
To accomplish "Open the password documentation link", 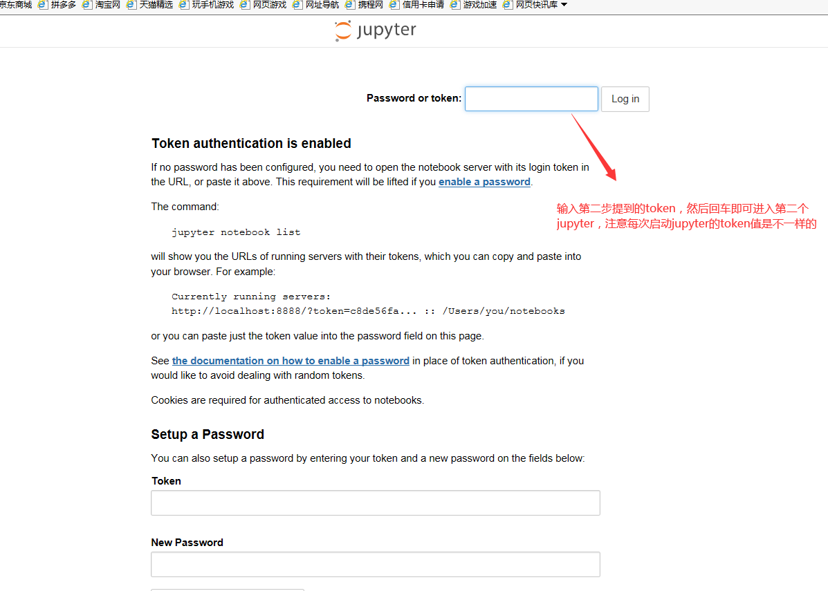I will tap(291, 360).
